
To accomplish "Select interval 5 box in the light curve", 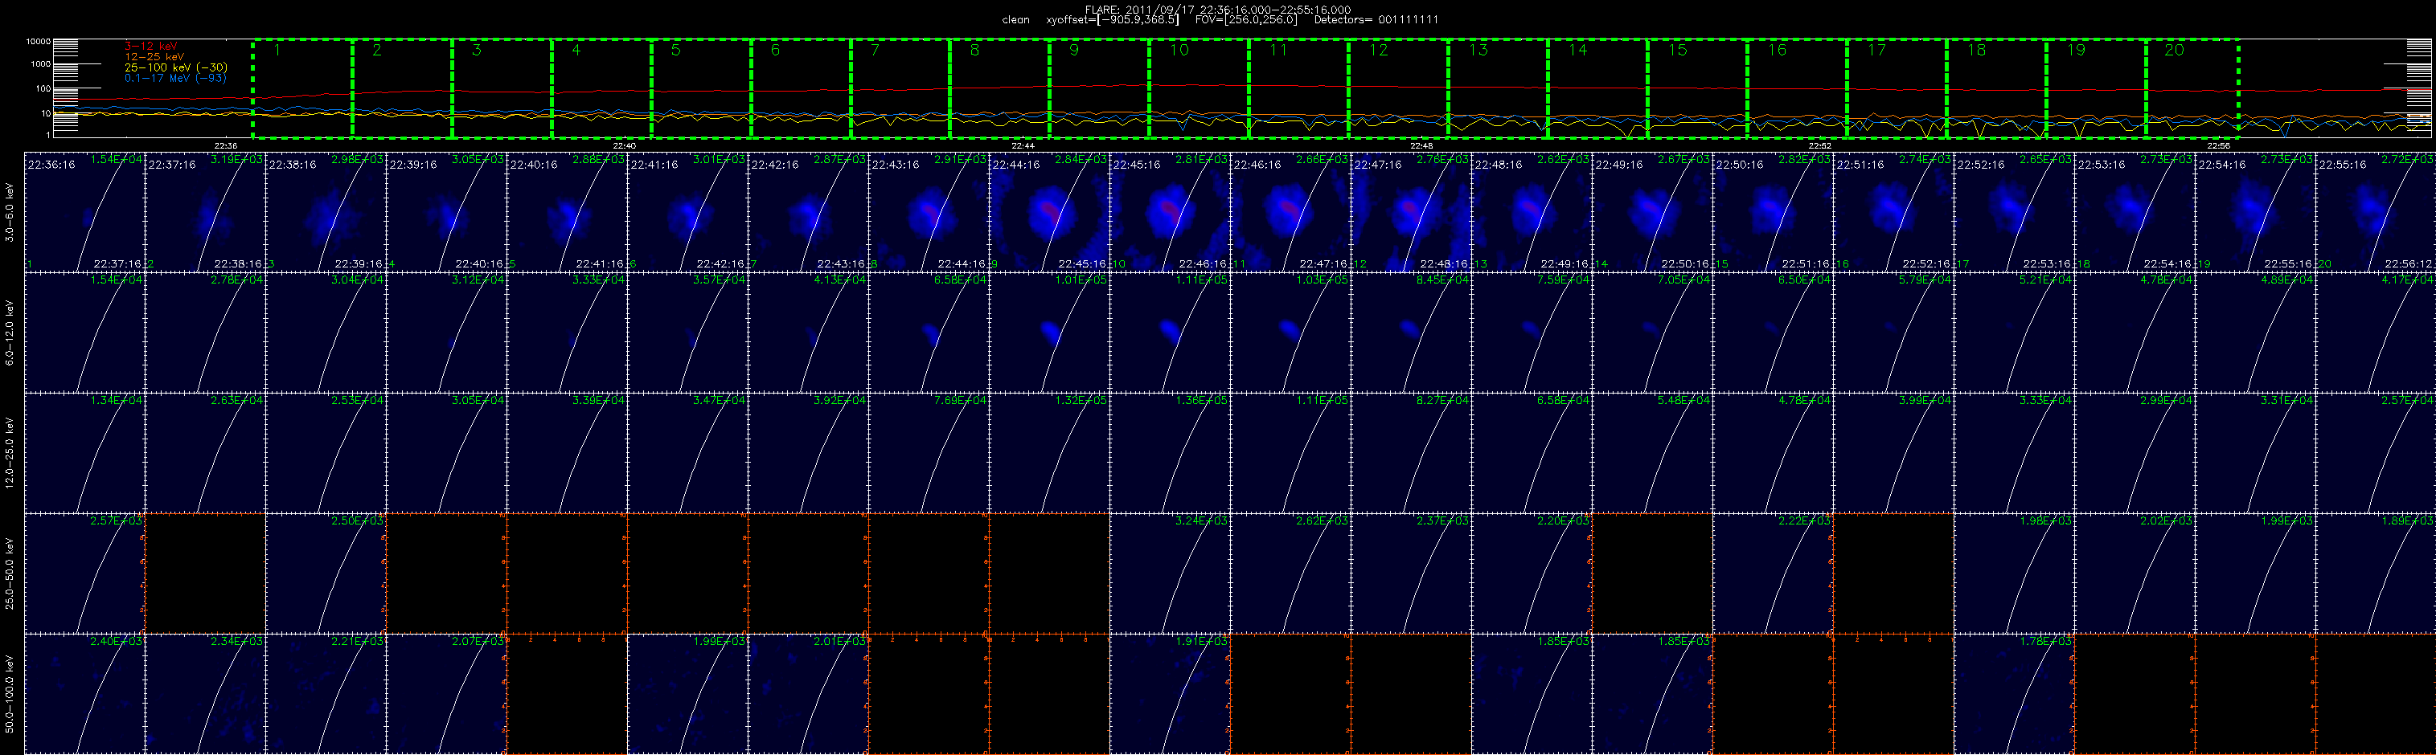I will coord(701,88).
